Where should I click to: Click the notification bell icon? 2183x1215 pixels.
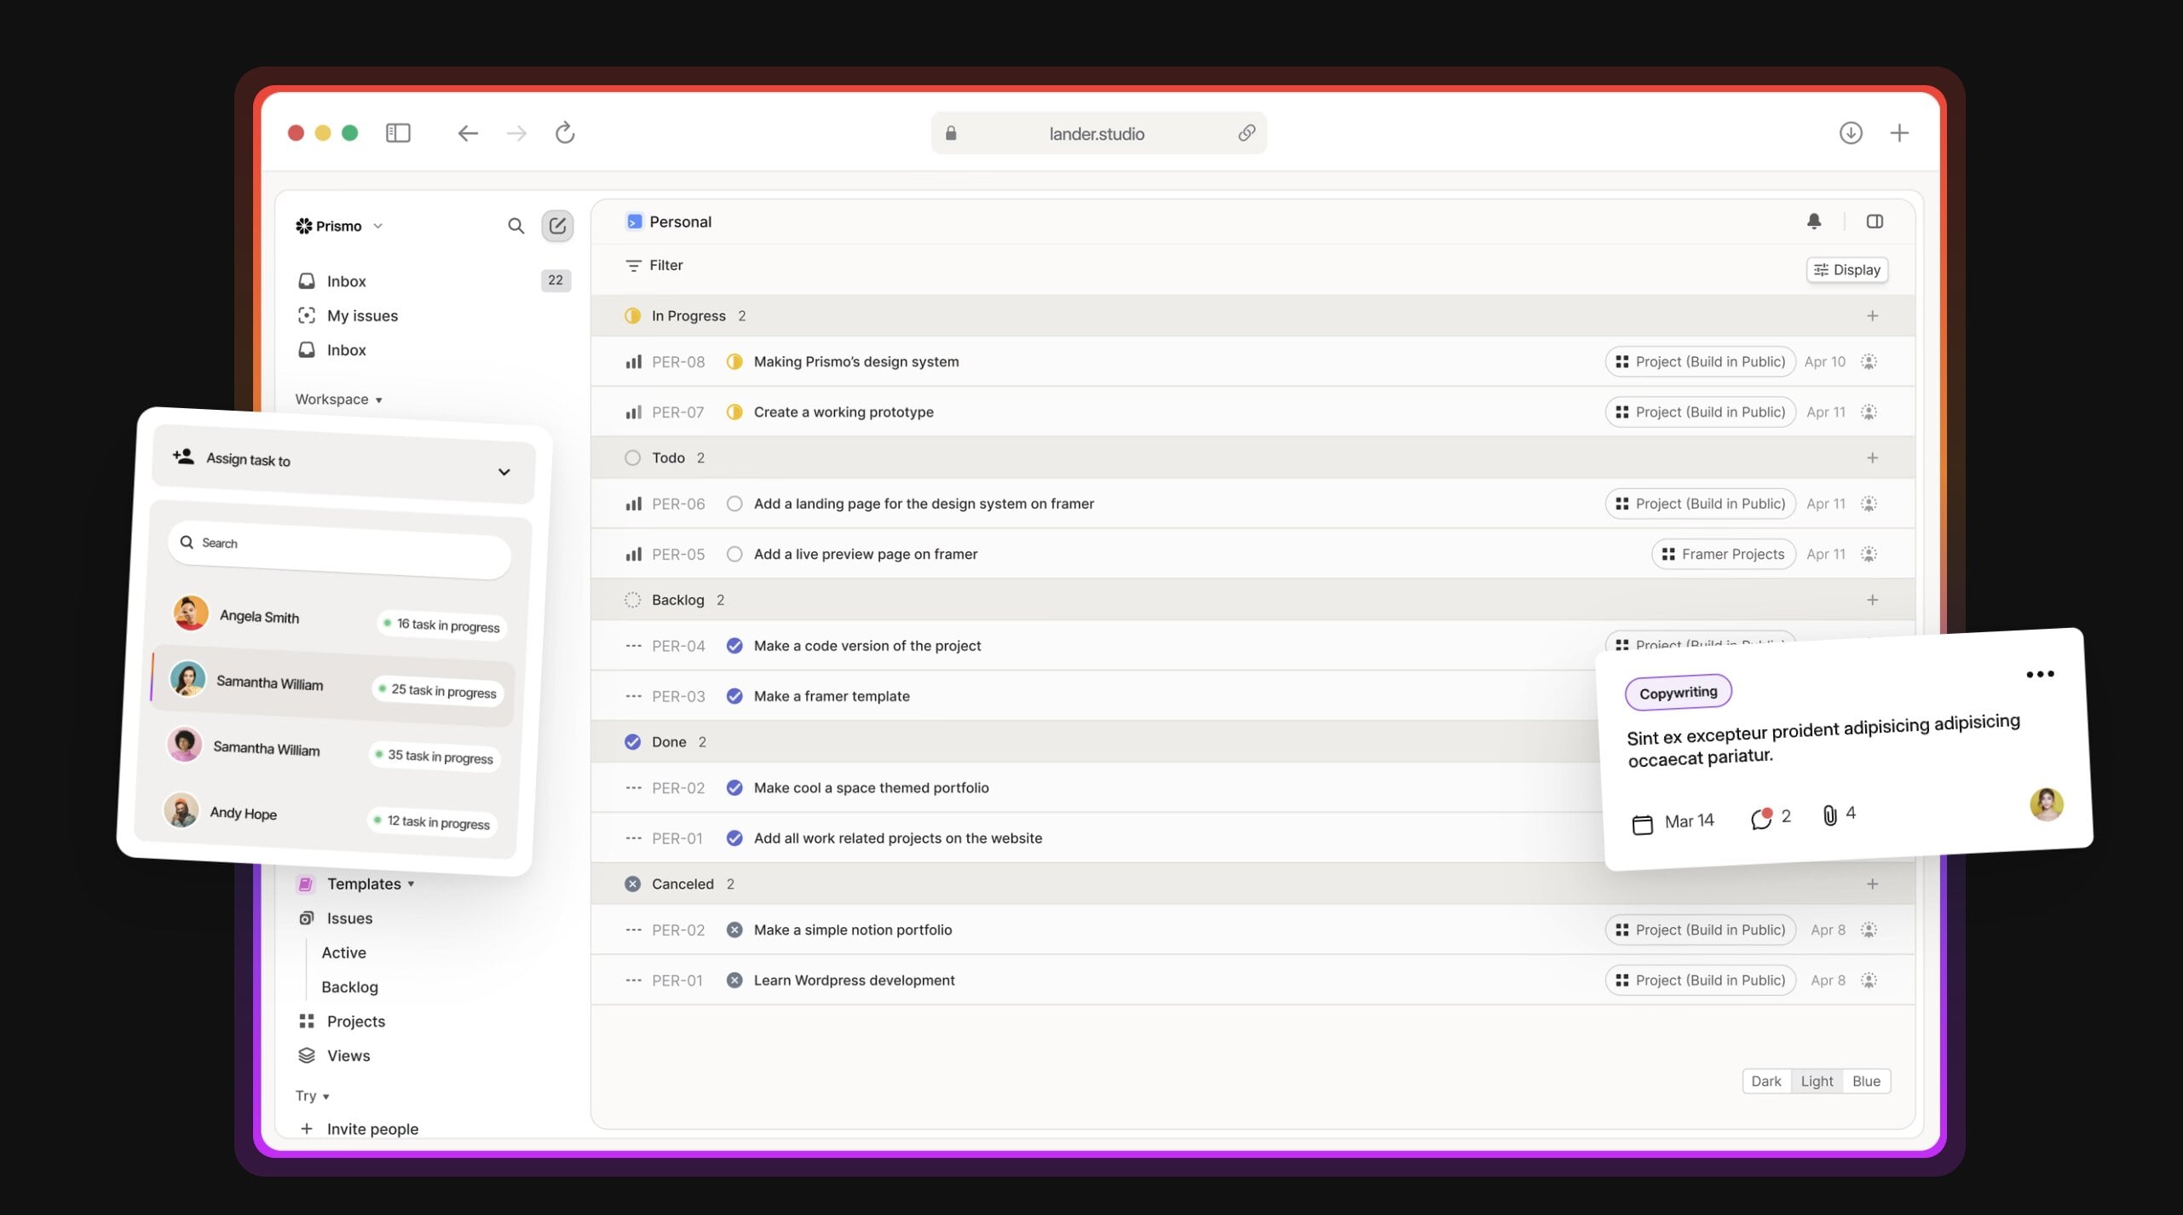click(x=1814, y=222)
